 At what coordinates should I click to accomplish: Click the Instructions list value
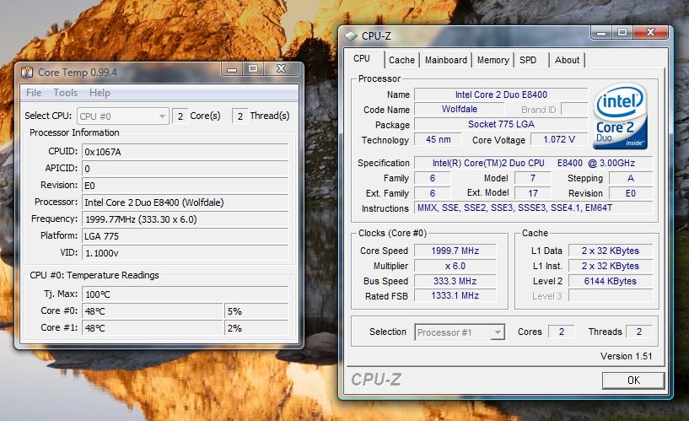[x=534, y=208]
